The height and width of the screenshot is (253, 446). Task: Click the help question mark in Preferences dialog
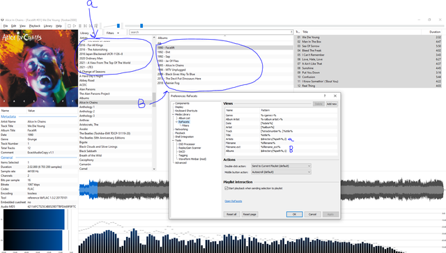[x=325, y=96]
